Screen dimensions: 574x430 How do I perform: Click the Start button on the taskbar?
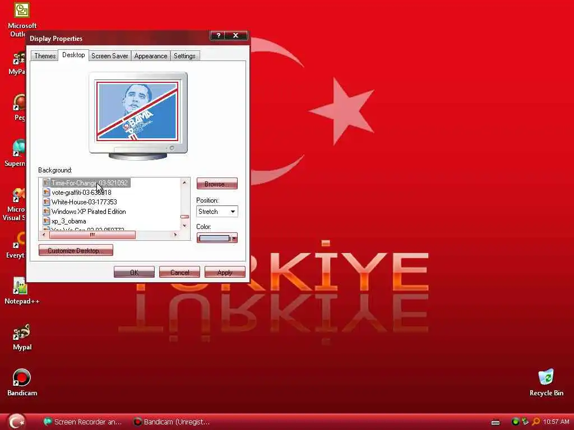coord(16,422)
